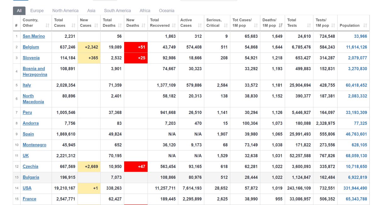Click Bulgaria population 6,922,819
Screen dimensions: 378x205
pyautogui.click(x=358, y=177)
